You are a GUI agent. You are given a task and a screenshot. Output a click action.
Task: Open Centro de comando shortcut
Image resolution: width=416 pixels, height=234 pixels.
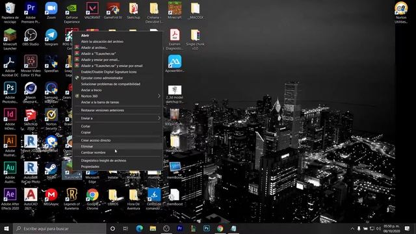tap(154, 199)
